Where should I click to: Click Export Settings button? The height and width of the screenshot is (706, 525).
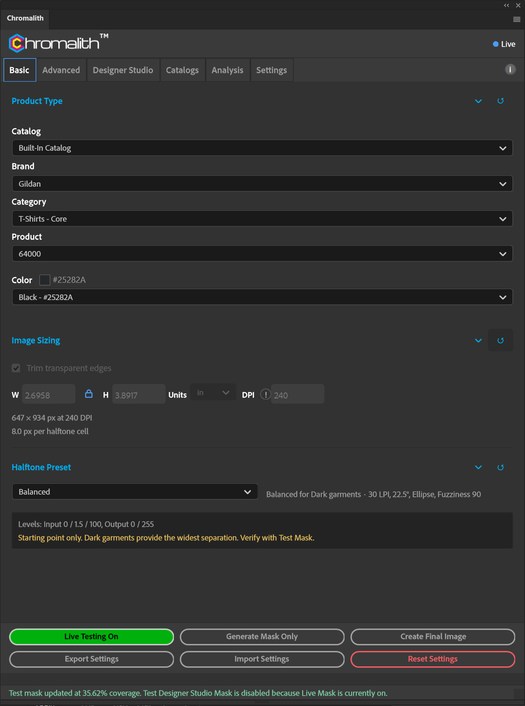point(91,659)
